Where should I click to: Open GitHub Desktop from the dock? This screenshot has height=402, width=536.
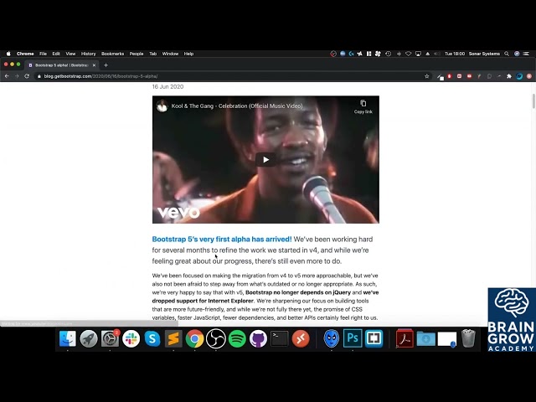[258, 338]
